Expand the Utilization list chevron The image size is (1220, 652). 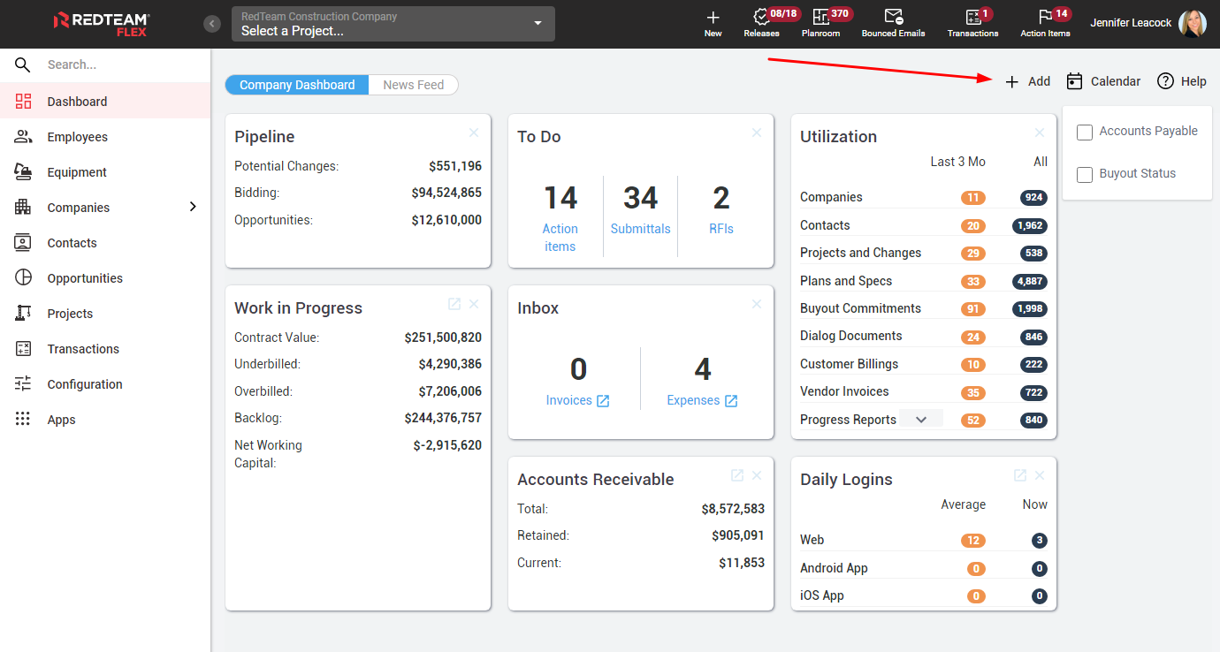coord(921,420)
